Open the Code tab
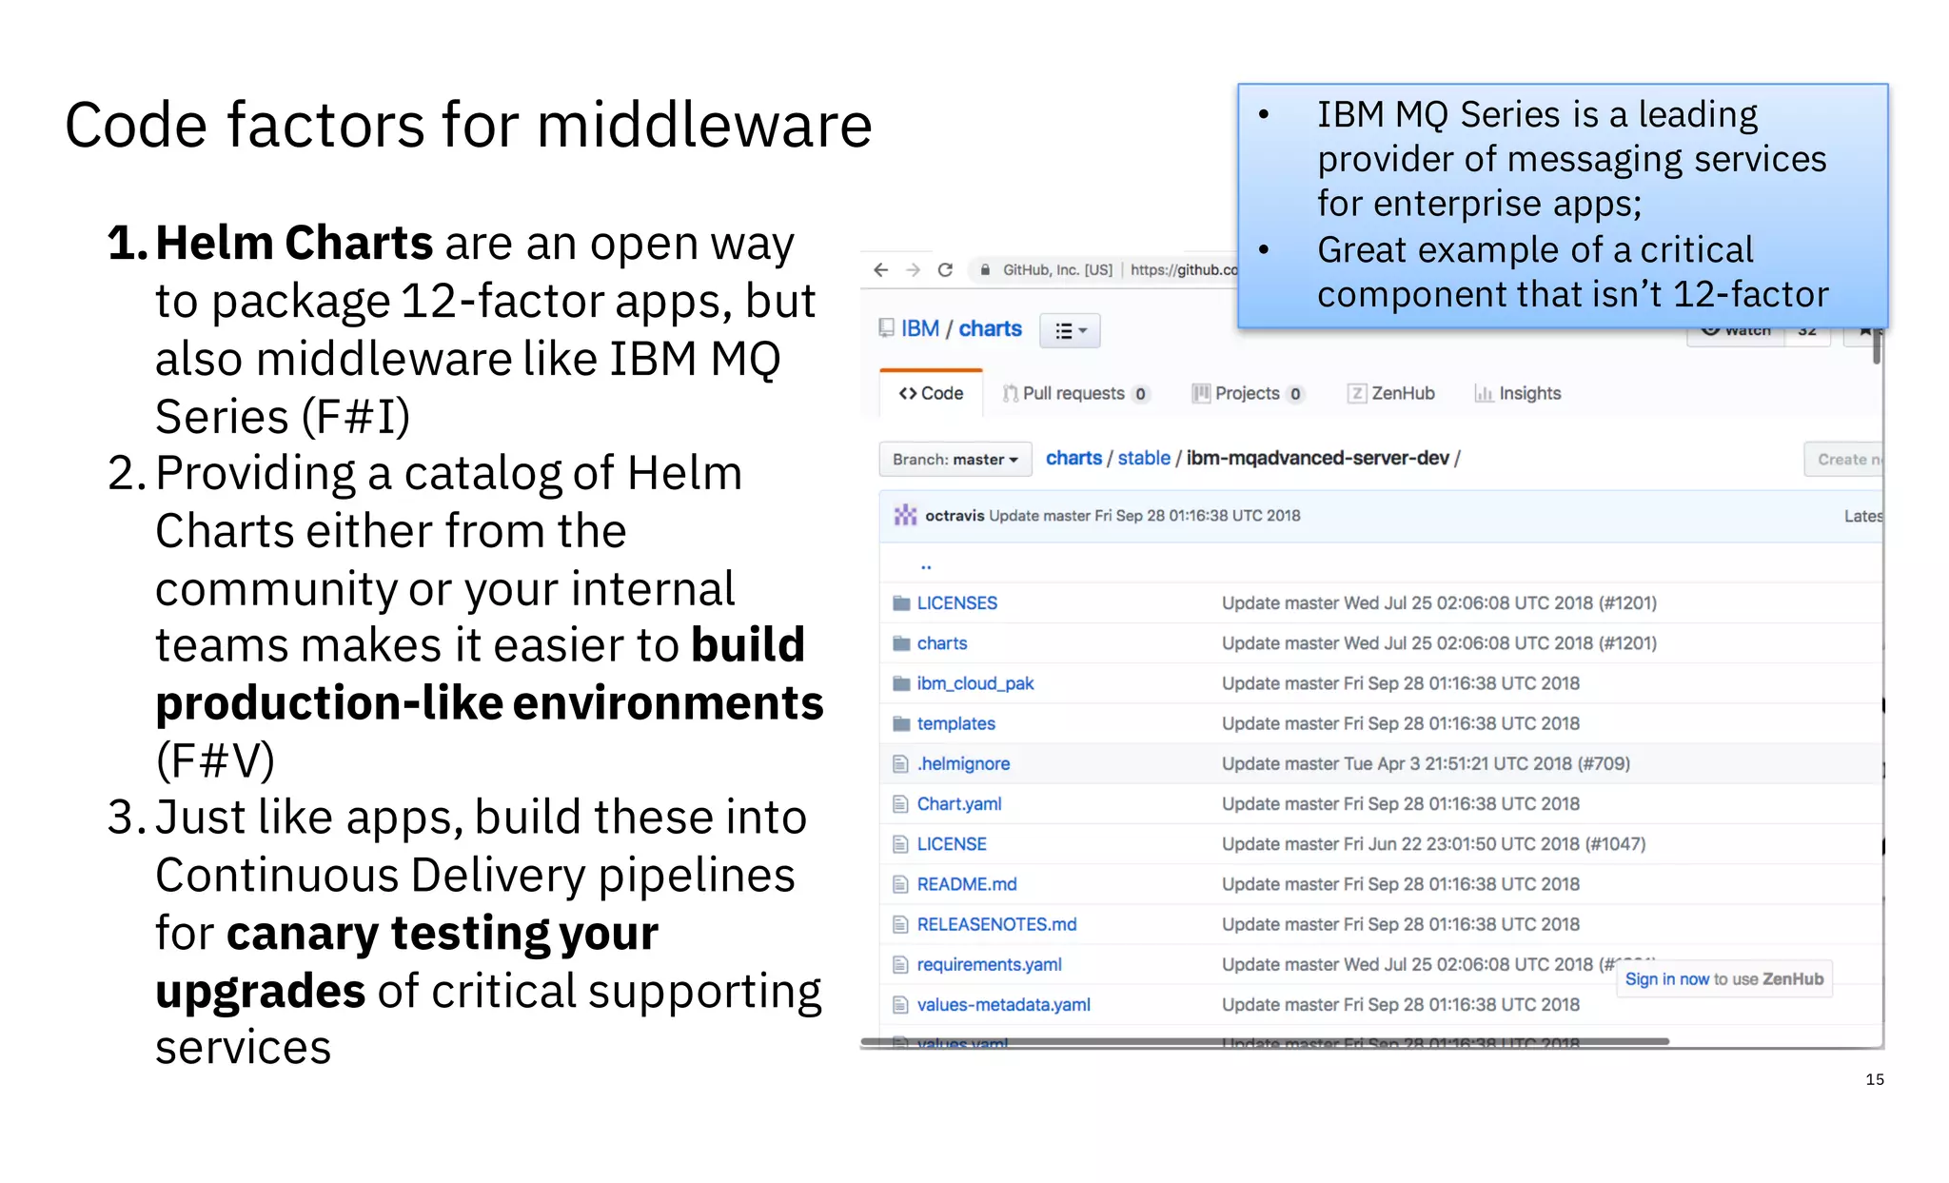The height and width of the screenshot is (1183, 1949). [931, 393]
